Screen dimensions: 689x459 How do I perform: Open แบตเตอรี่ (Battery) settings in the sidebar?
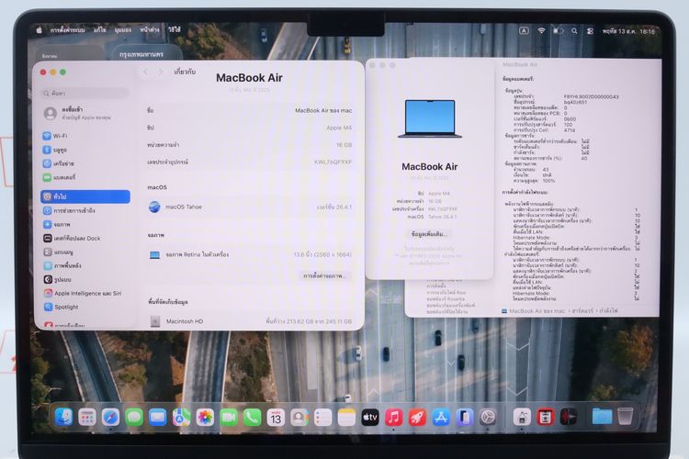point(85,177)
